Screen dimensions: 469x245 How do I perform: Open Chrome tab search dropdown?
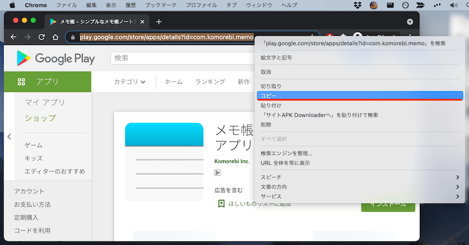(x=410, y=22)
